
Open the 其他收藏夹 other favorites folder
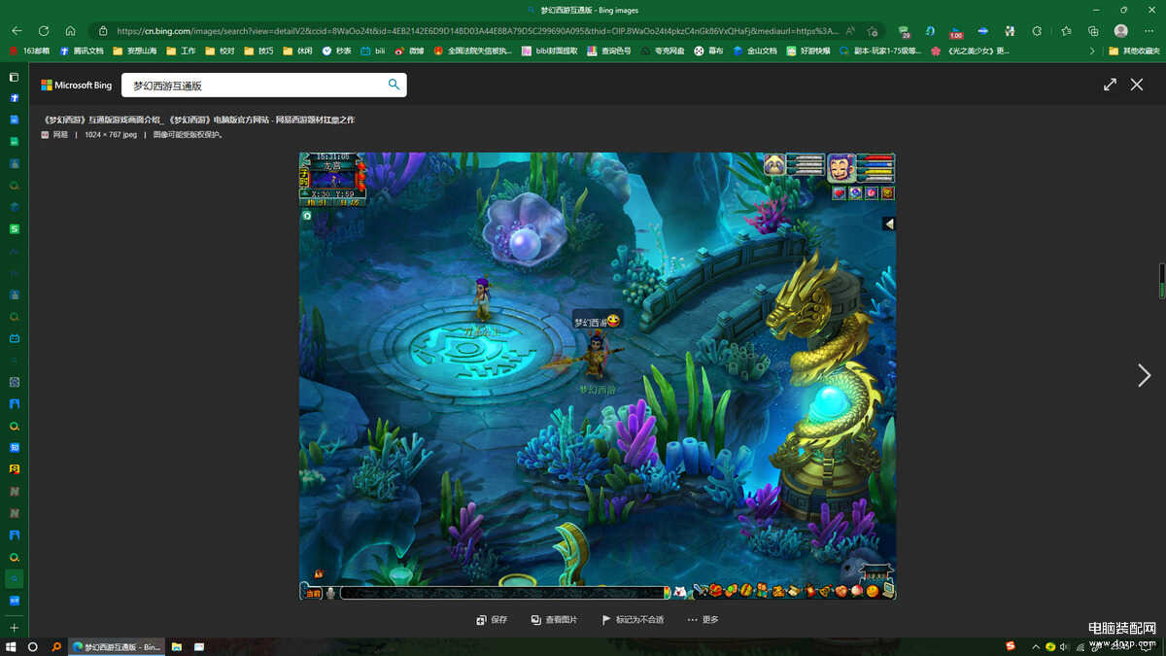pyautogui.click(x=1135, y=51)
